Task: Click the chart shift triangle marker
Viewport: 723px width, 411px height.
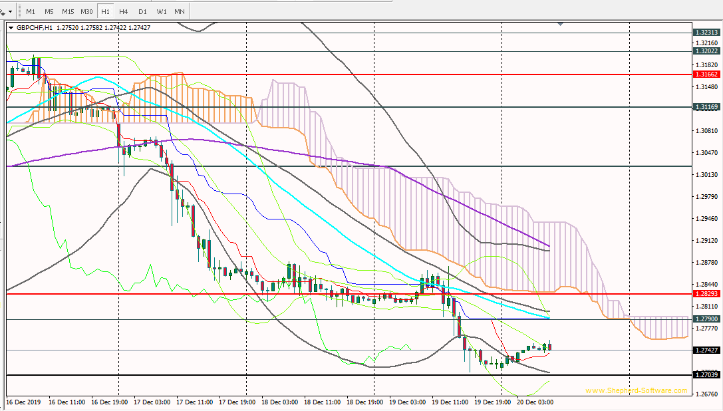Action: coord(560,23)
